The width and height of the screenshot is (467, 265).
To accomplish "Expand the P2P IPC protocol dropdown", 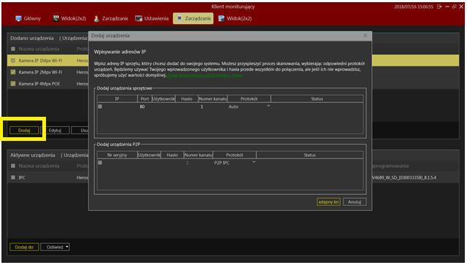I will click(254, 163).
